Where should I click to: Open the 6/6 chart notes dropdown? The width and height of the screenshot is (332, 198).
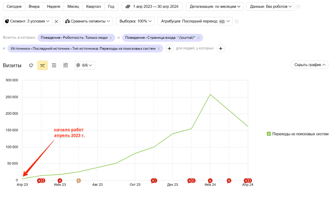[85, 65]
